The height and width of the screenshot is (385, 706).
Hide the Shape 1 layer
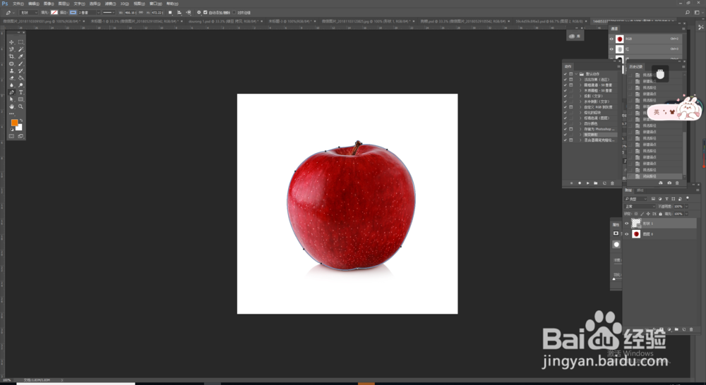coord(627,224)
